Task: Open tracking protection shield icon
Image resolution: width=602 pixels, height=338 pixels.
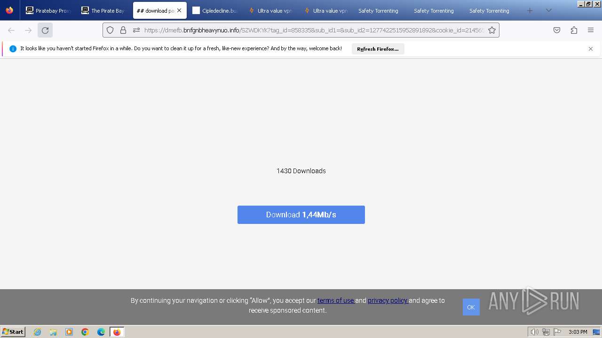Action: coord(110,30)
